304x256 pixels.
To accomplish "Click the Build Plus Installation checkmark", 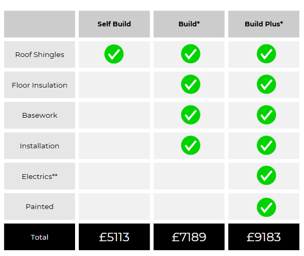I will pos(266,145).
